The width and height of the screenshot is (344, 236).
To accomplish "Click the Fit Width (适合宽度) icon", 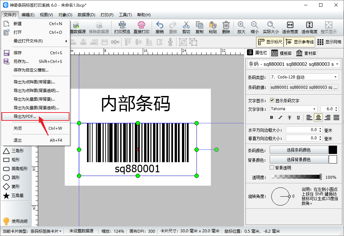I will (x=290, y=27).
